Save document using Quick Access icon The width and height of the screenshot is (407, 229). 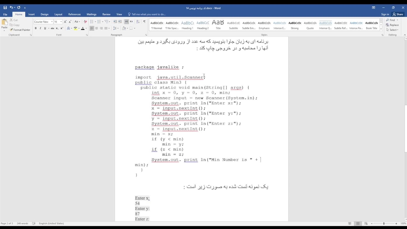5,8
